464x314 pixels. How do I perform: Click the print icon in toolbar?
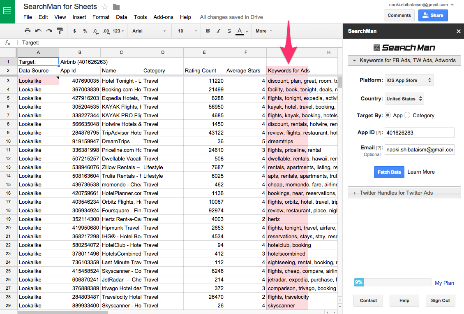tap(28, 31)
